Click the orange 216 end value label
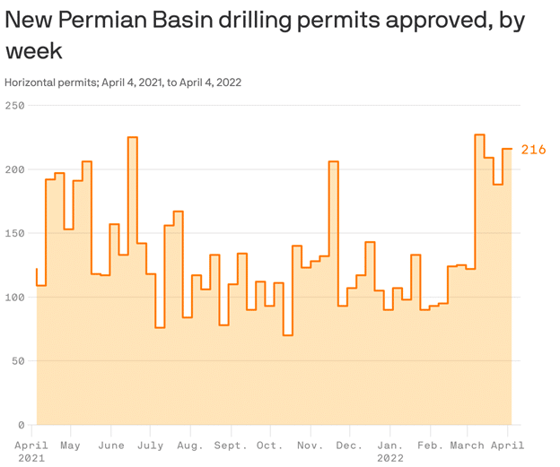Viewport: 560px width, 467px height. point(533,150)
